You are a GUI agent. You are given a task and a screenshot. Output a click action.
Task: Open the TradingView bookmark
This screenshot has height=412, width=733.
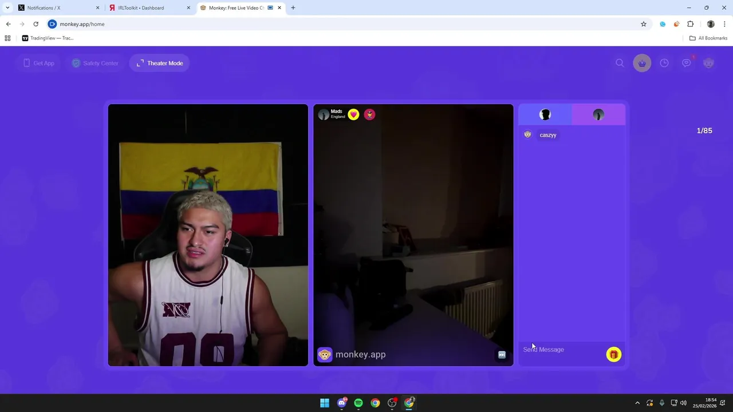[x=48, y=38]
